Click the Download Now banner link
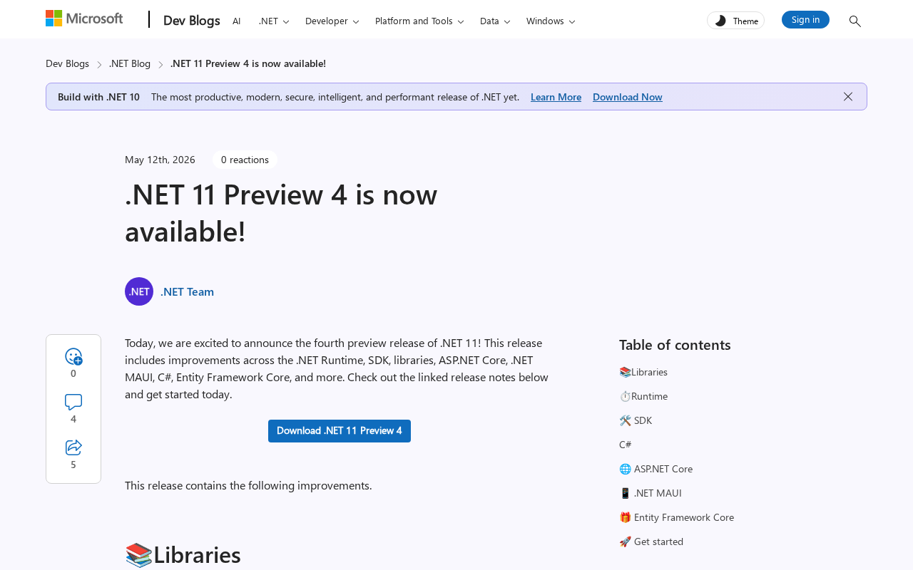This screenshot has width=913, height=570. (x=628, y=97)
